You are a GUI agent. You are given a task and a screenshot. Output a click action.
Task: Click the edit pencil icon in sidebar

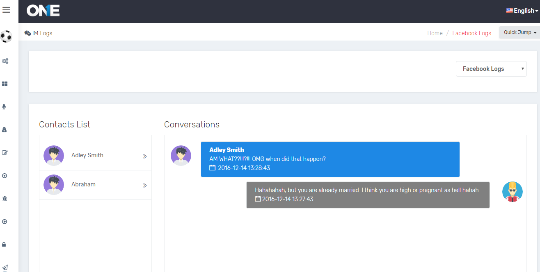click(5, 153)
